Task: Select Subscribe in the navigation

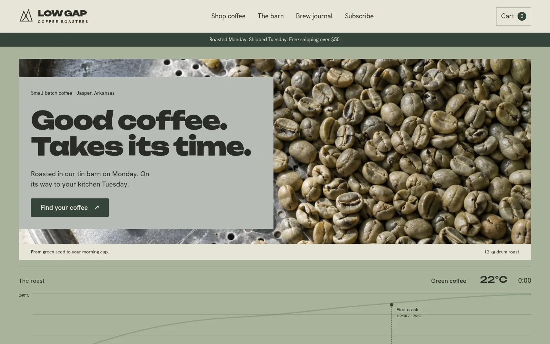Action: pyautogui.click(x=359, y=16)
